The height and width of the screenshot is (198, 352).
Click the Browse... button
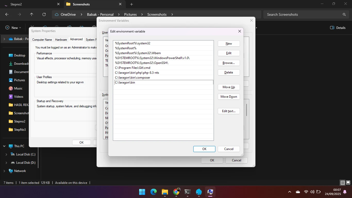pos(229,63)
